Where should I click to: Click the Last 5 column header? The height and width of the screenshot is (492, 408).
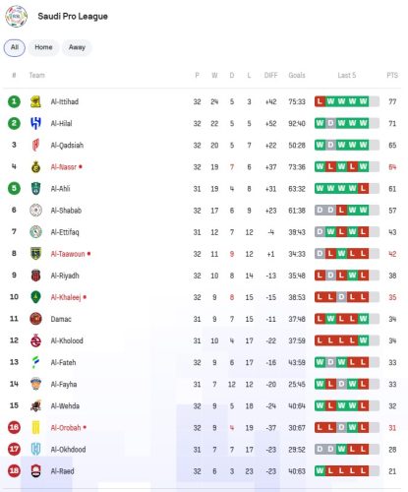[347, 76]
